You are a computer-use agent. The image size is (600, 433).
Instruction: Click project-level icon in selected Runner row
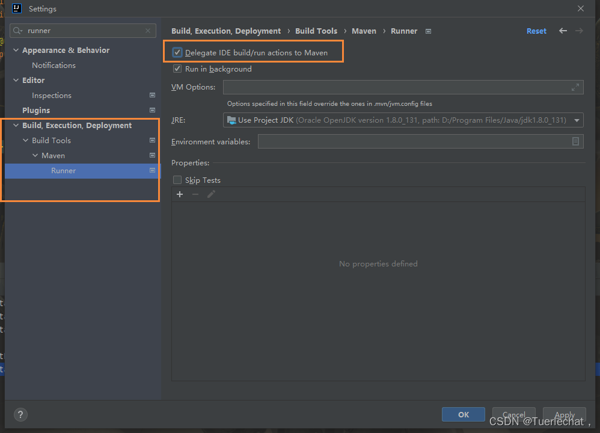coord(152,170)
